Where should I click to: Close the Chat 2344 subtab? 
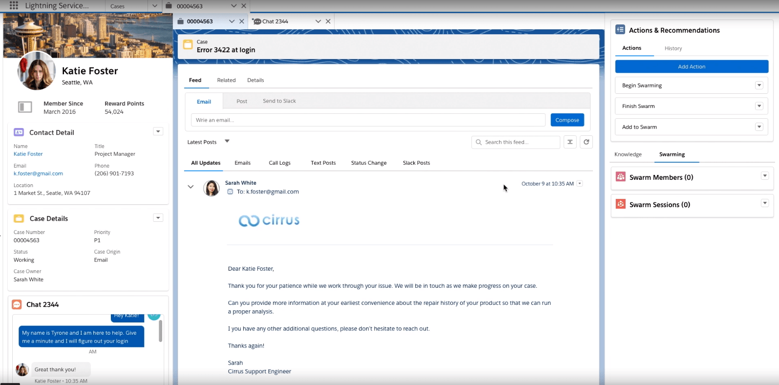pyautogui.click(x=328, y=21)
